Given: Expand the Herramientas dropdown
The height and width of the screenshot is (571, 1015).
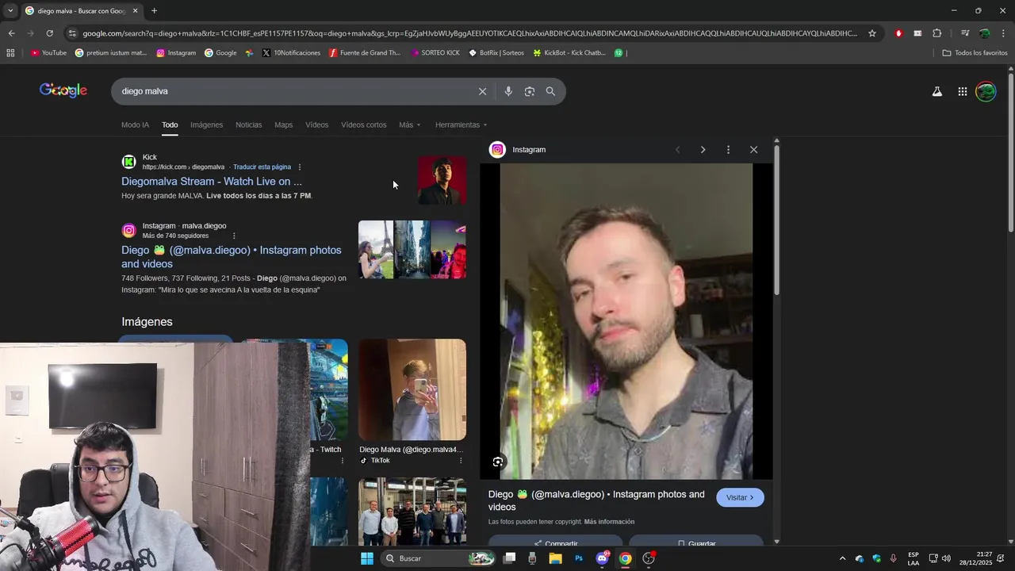Looking at the screenshot, I should [x=462, y=125].
